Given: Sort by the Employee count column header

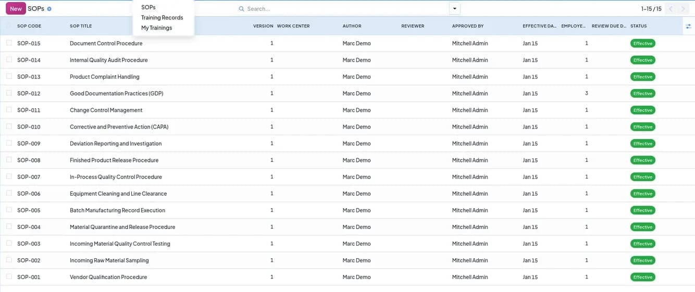Looking at the screenshot, I should pyautogui.click(x=574, y=26).
